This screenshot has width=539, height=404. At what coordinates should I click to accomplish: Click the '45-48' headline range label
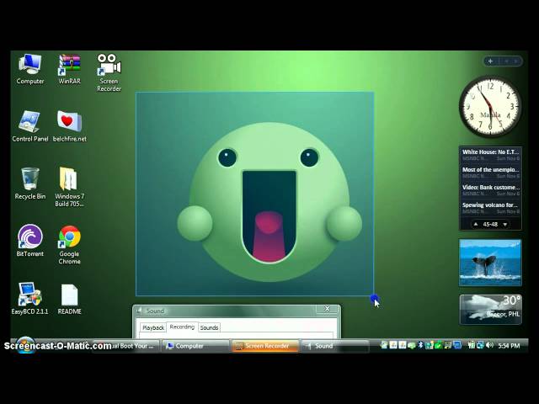[x=490, y=225]
